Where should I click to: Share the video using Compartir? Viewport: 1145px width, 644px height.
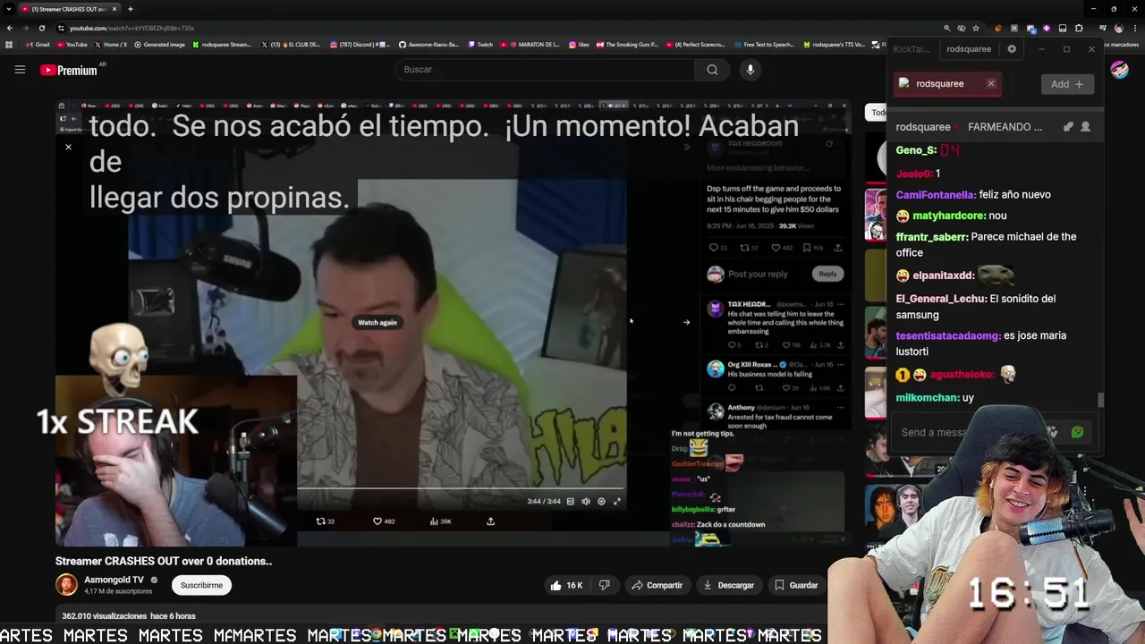[657, 585]
